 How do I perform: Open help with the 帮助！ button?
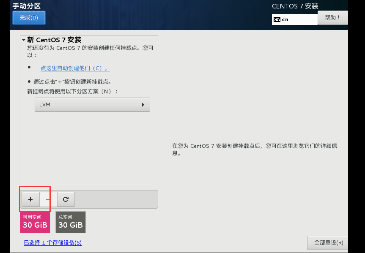332,18
